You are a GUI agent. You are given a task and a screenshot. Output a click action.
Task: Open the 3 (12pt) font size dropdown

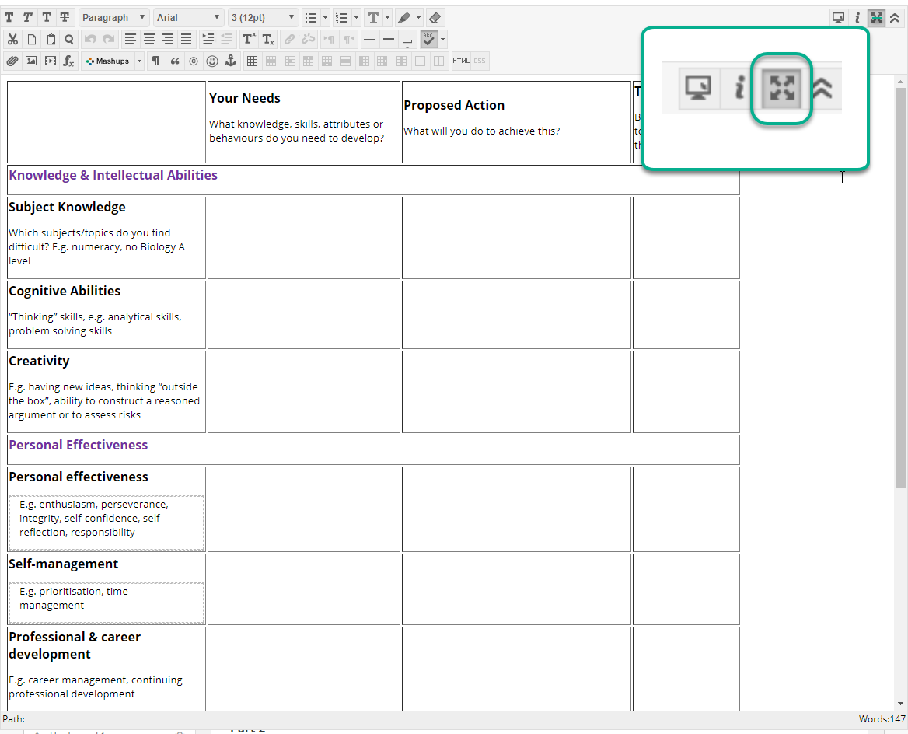[264, 18]
